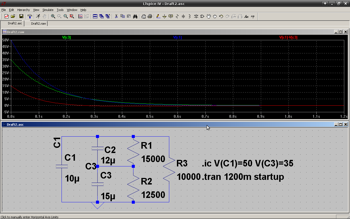The width and height of the screenshot is (350, 219).
Task: Run the simulation with running-man icon
Action: tap(38, 16)
